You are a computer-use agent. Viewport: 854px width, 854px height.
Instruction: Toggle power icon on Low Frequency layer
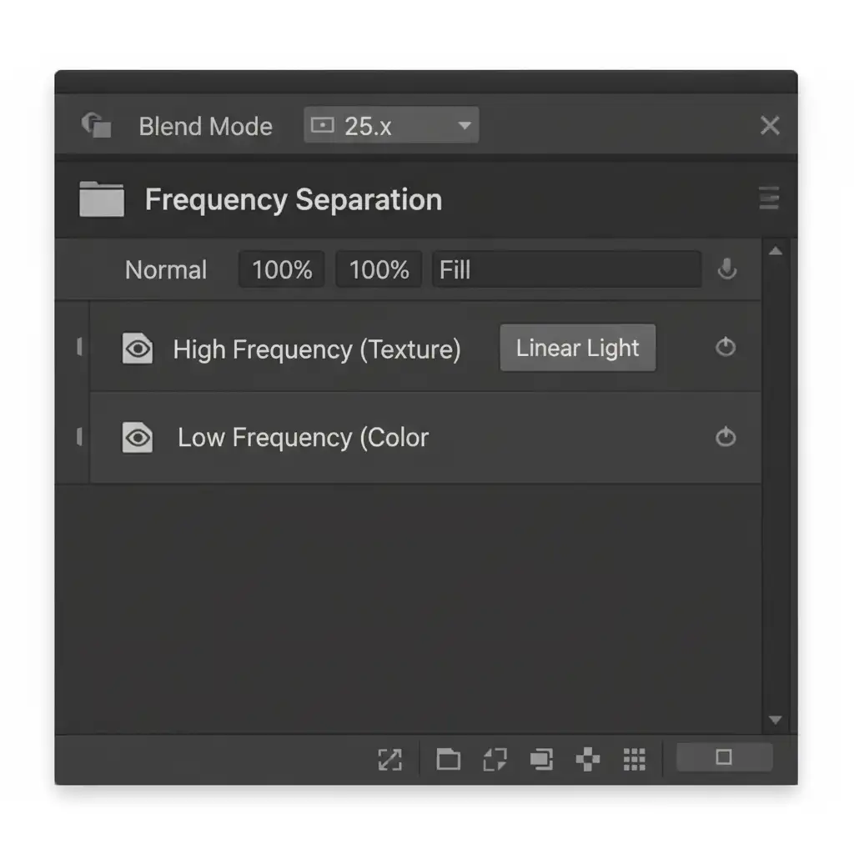click(726, 437)
